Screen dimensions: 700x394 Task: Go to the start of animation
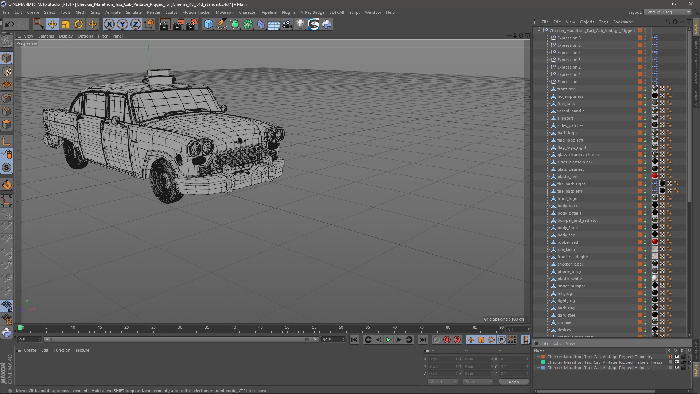pyautogui.click(x=354, y=340)
